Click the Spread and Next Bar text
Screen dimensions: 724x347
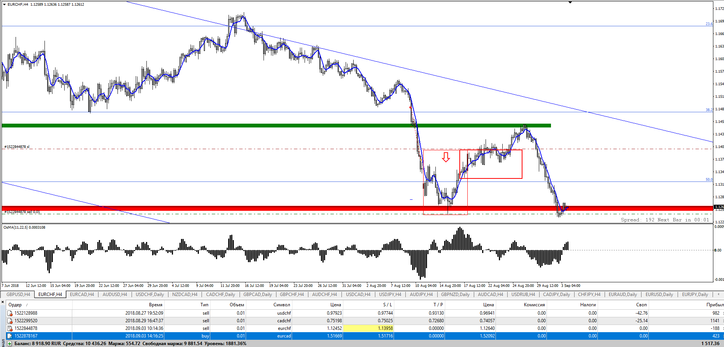point(665,220)
